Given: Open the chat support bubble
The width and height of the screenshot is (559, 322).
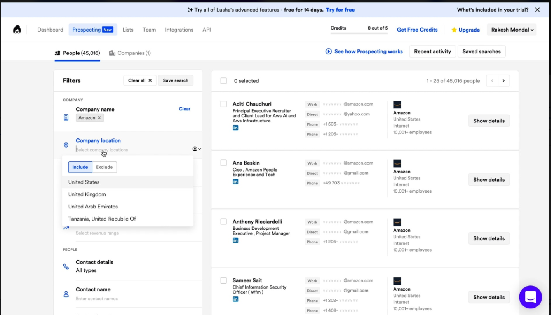Looking at the screenshot, I should tap(530, 297).
